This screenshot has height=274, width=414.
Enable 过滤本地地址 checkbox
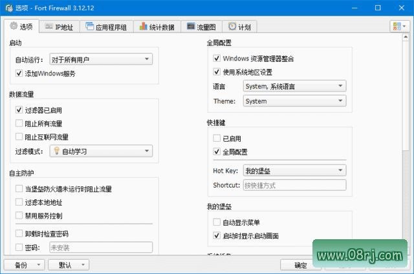(19, 202)
